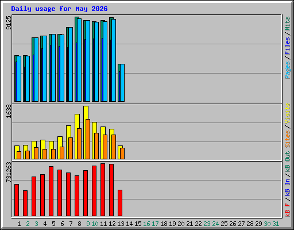Click the Files legend label
Screen dimensions: 294x230
(x=288, y=45)
